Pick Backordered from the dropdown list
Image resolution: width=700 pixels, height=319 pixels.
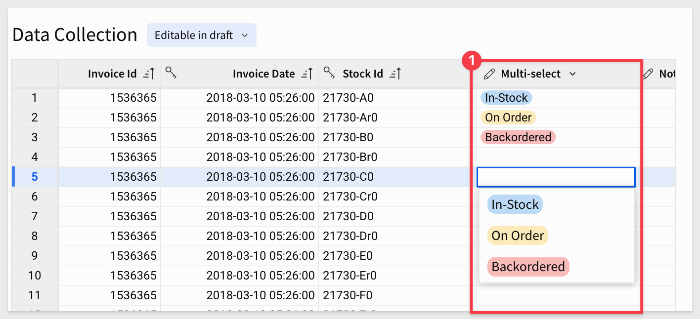528,267
